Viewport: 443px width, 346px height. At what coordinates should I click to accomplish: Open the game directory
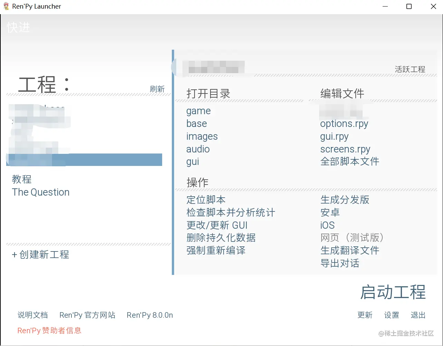pos(198,111)
